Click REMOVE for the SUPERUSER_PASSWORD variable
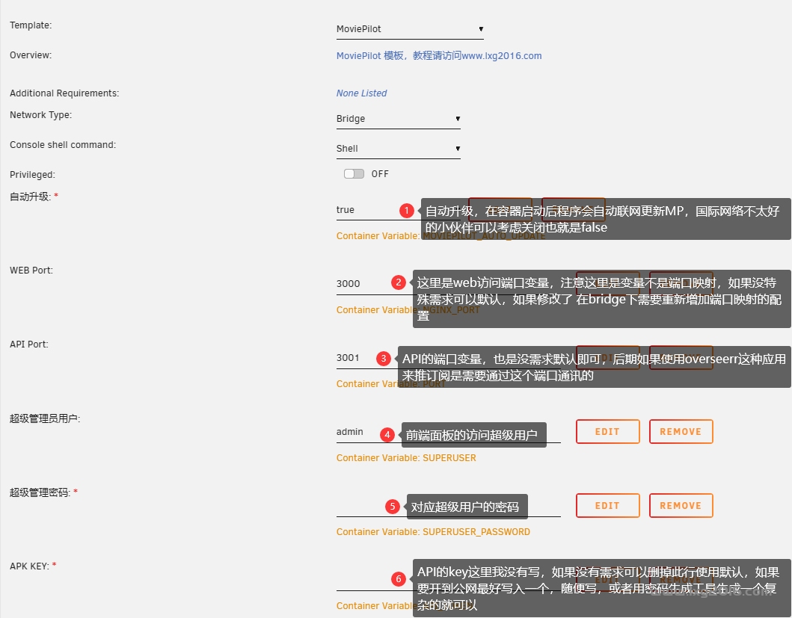This screenshot has width=792, height=618. (x=681, y=505)
